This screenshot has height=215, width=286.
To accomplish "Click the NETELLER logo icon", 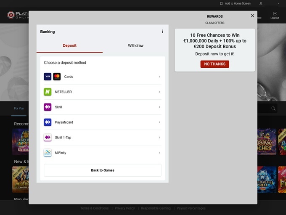I will (x=48, y=92).
